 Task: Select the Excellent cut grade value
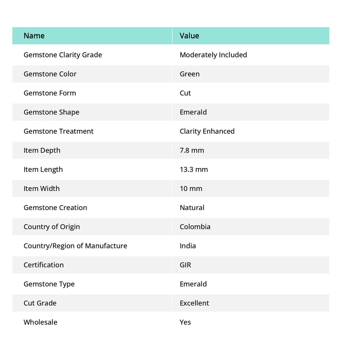point(194,303)
